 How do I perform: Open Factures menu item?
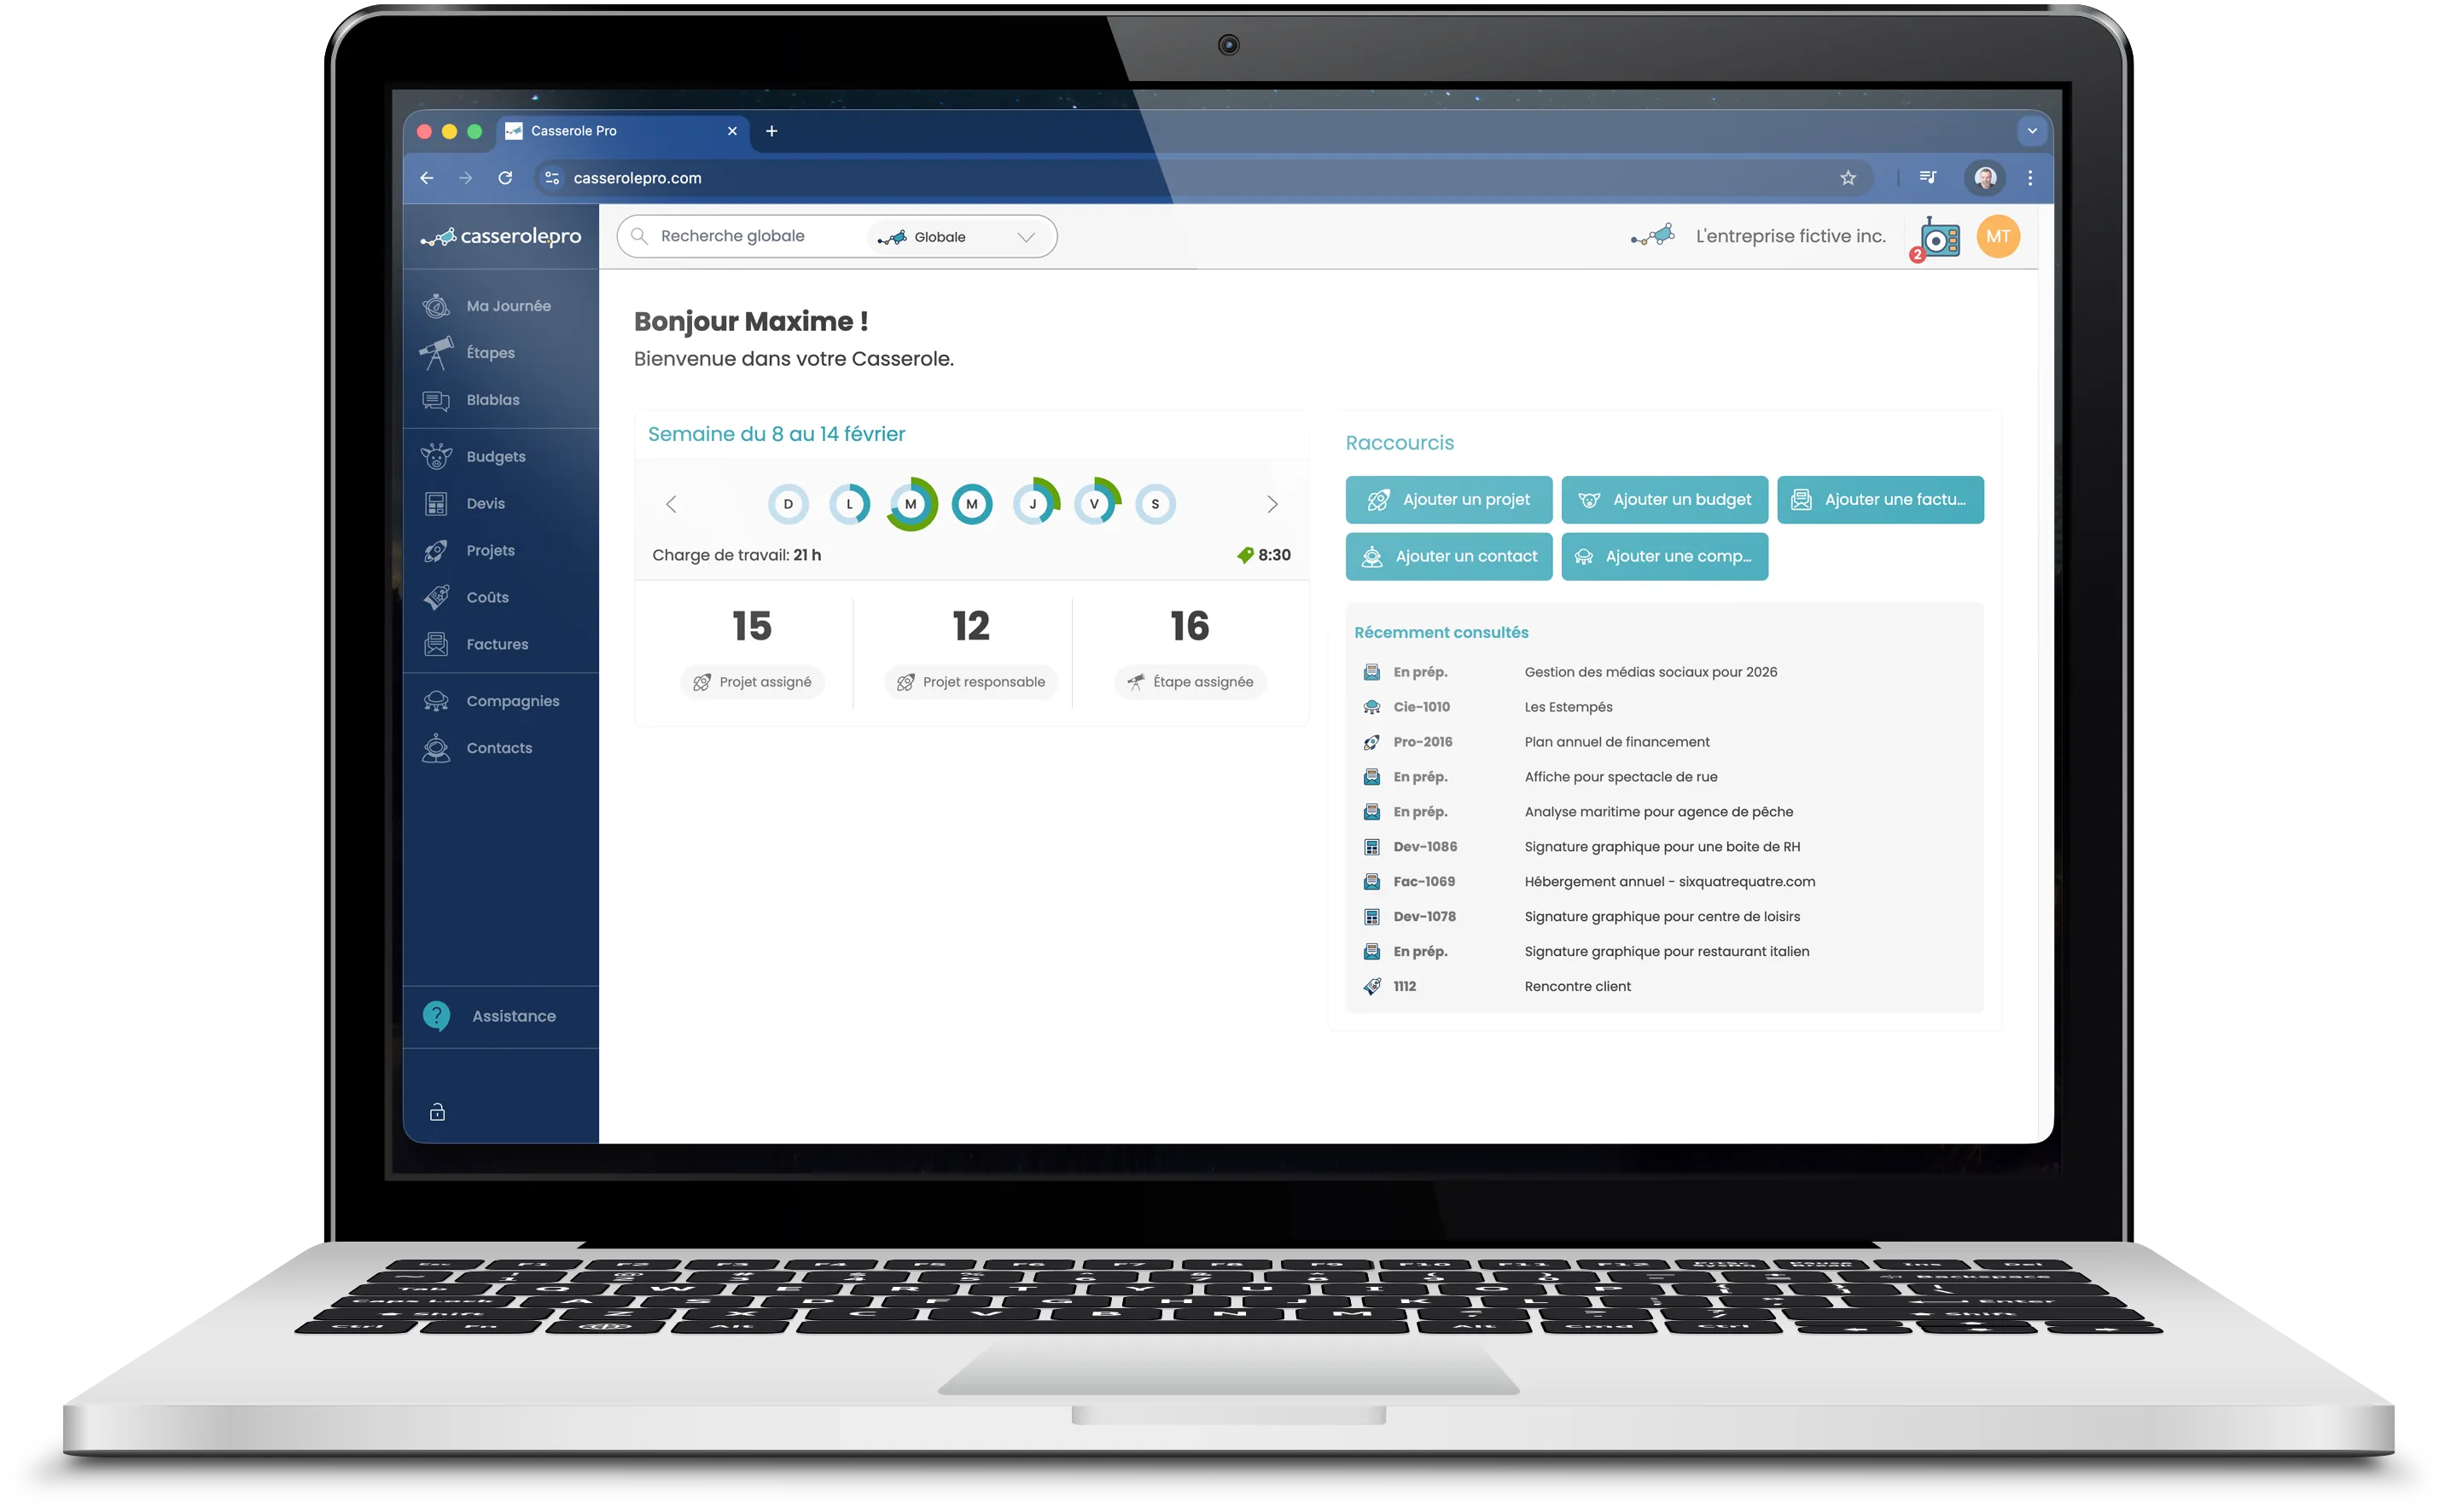[496, 645]
